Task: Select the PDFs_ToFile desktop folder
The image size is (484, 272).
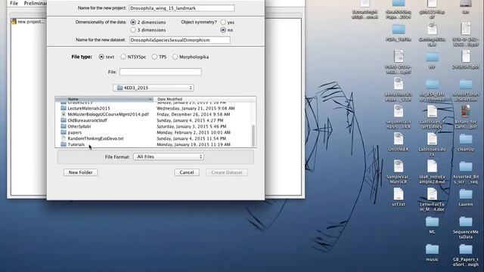Action: click(399, 29)
